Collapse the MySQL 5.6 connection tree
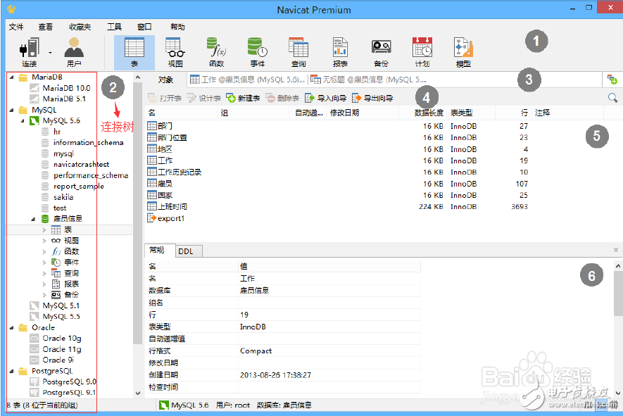The image size is (623, 416). click(x=24, y=120)
